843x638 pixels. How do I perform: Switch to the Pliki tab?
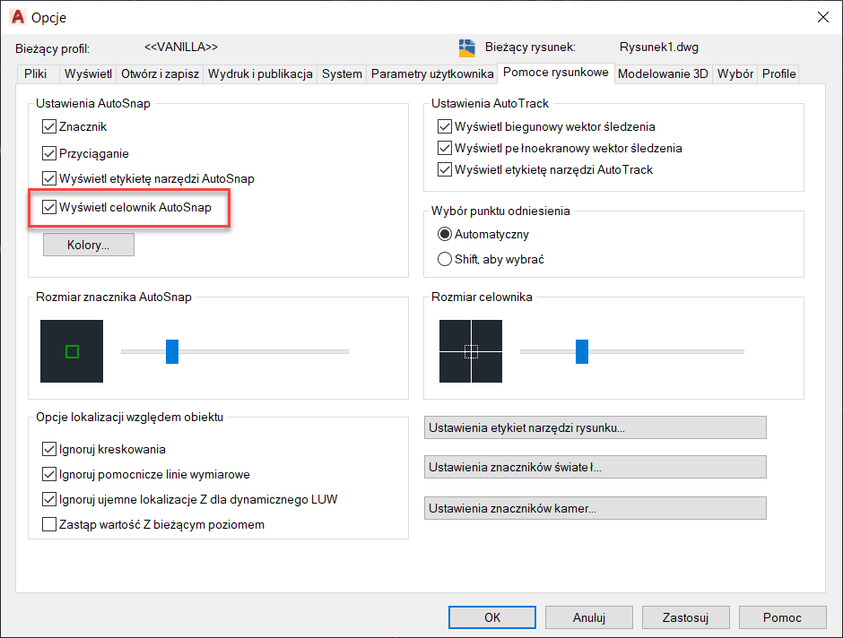(x=36, y=73)
